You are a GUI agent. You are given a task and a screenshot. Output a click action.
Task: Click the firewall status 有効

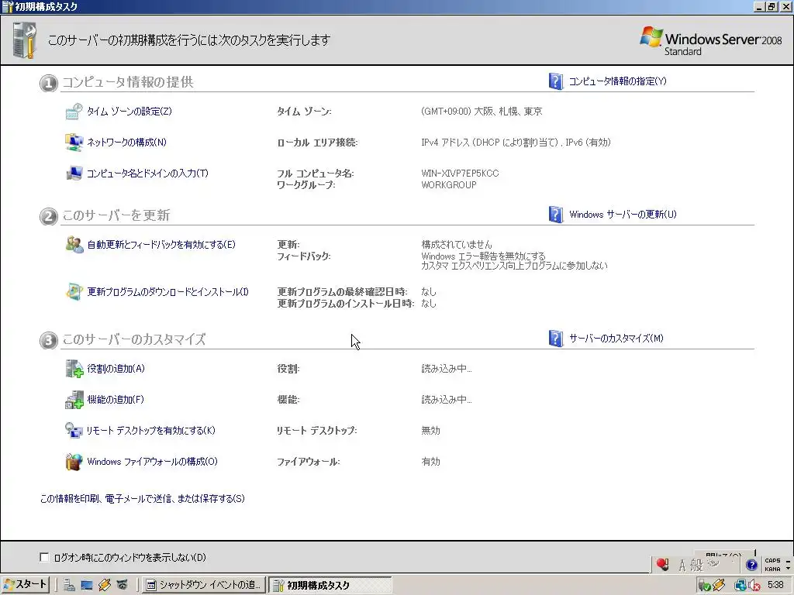click(430, 462)
